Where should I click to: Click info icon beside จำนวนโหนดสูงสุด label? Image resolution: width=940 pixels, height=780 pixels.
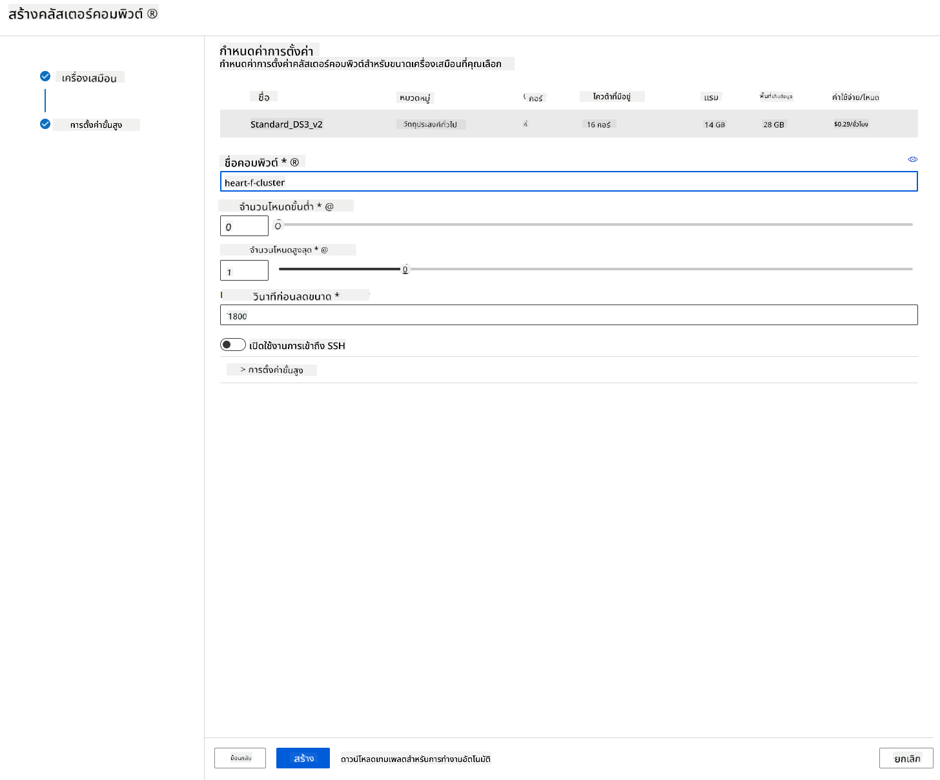[x=324, y=250]
